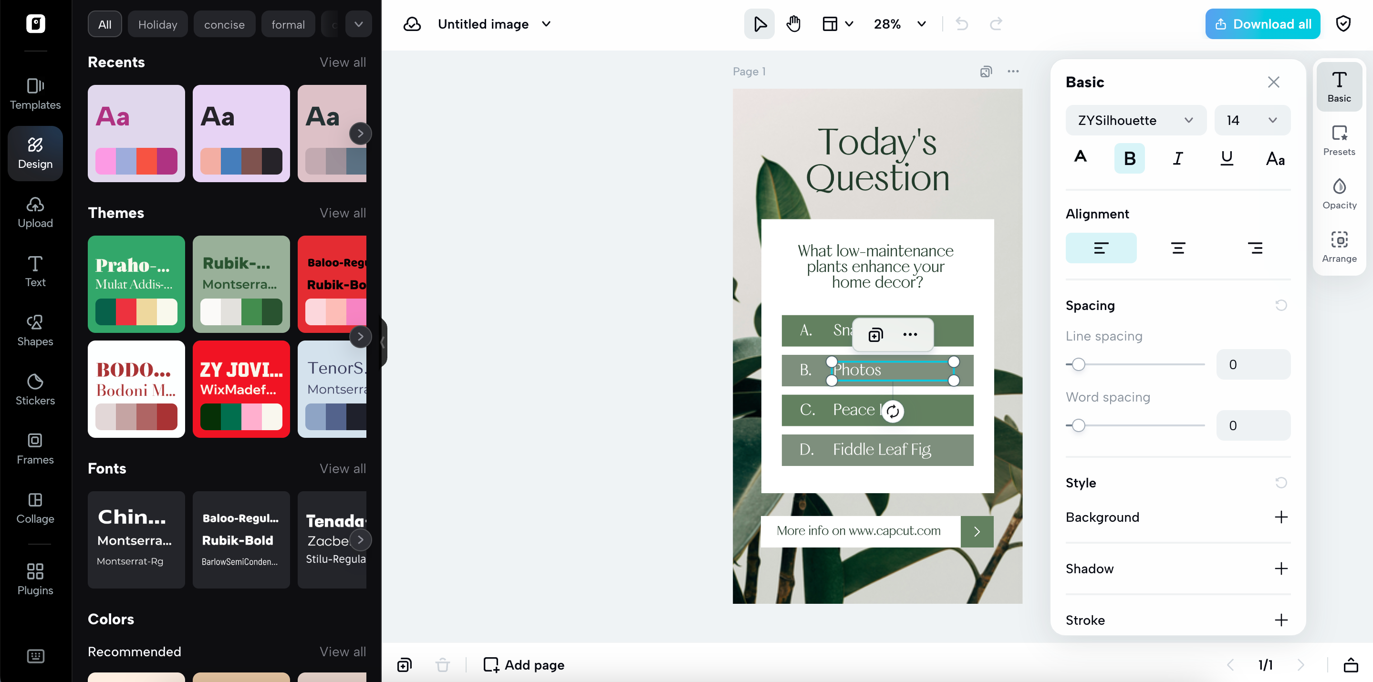Open the font size 14 dropdown

(1252, 120)
